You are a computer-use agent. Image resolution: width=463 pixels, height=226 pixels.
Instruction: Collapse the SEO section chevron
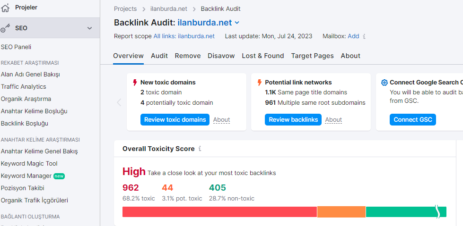click(x=90, y=28)
